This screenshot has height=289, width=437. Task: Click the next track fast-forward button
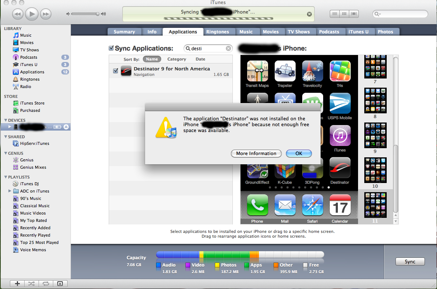click(x=46, y=14)
